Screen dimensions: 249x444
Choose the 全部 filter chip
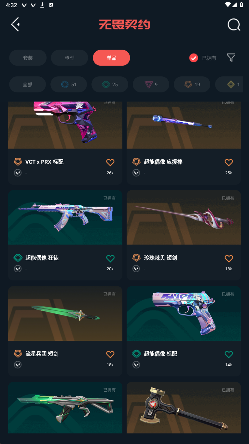click(x=27, y=85)
